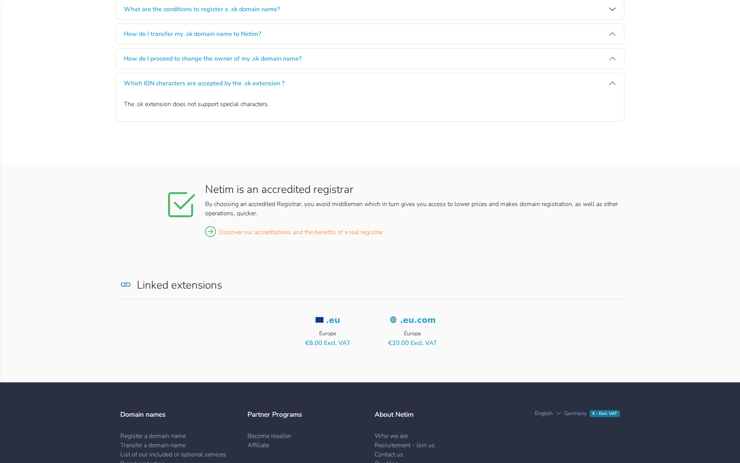Collapse the change owner question chevron
The image size is (740, 463).
tap(612, 59)
